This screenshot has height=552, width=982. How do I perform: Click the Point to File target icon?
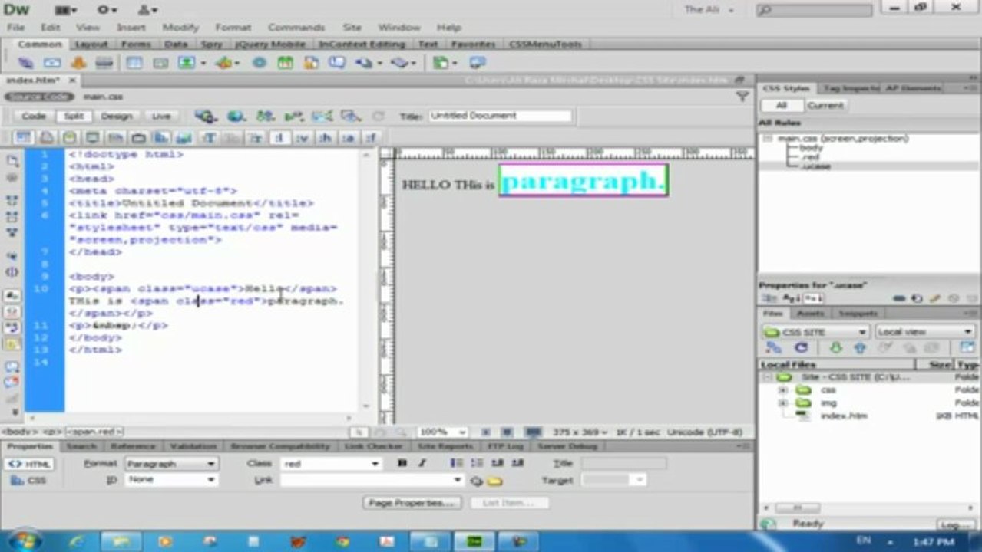(476, 481)
